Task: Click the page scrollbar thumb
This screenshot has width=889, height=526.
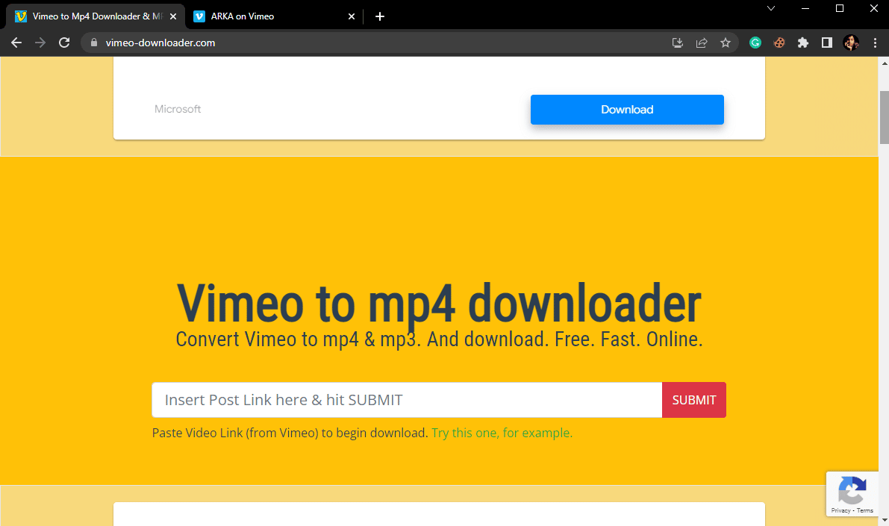Action: [x=884, y=117]
